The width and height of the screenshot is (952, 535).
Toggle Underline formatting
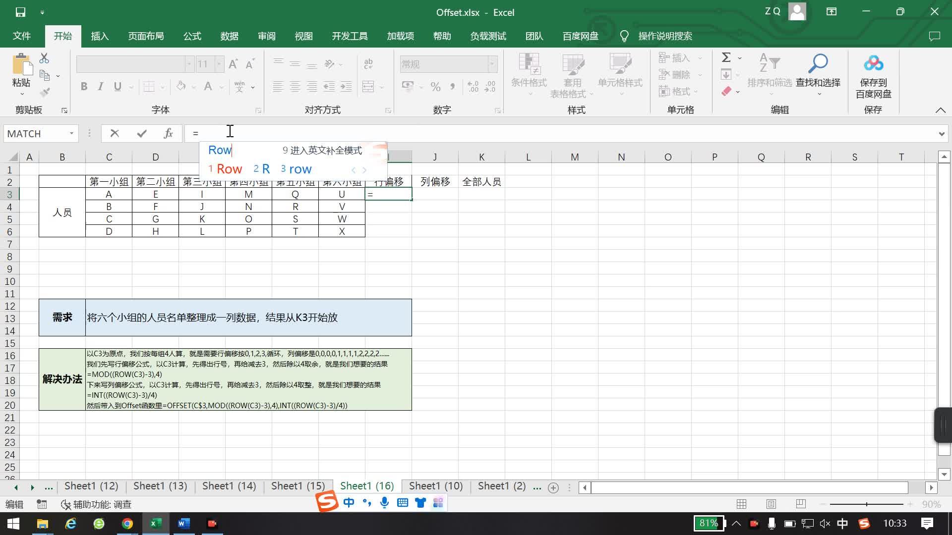pyautogui.click(x=118, y=87)
